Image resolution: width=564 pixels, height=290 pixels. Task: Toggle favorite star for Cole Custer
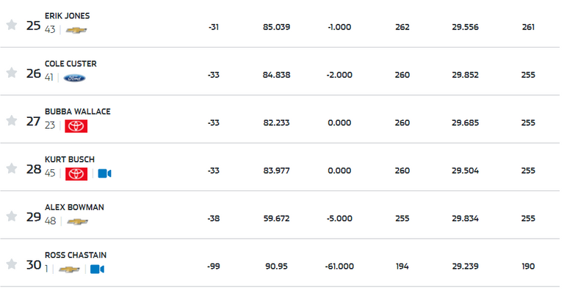tap(12, 72)
